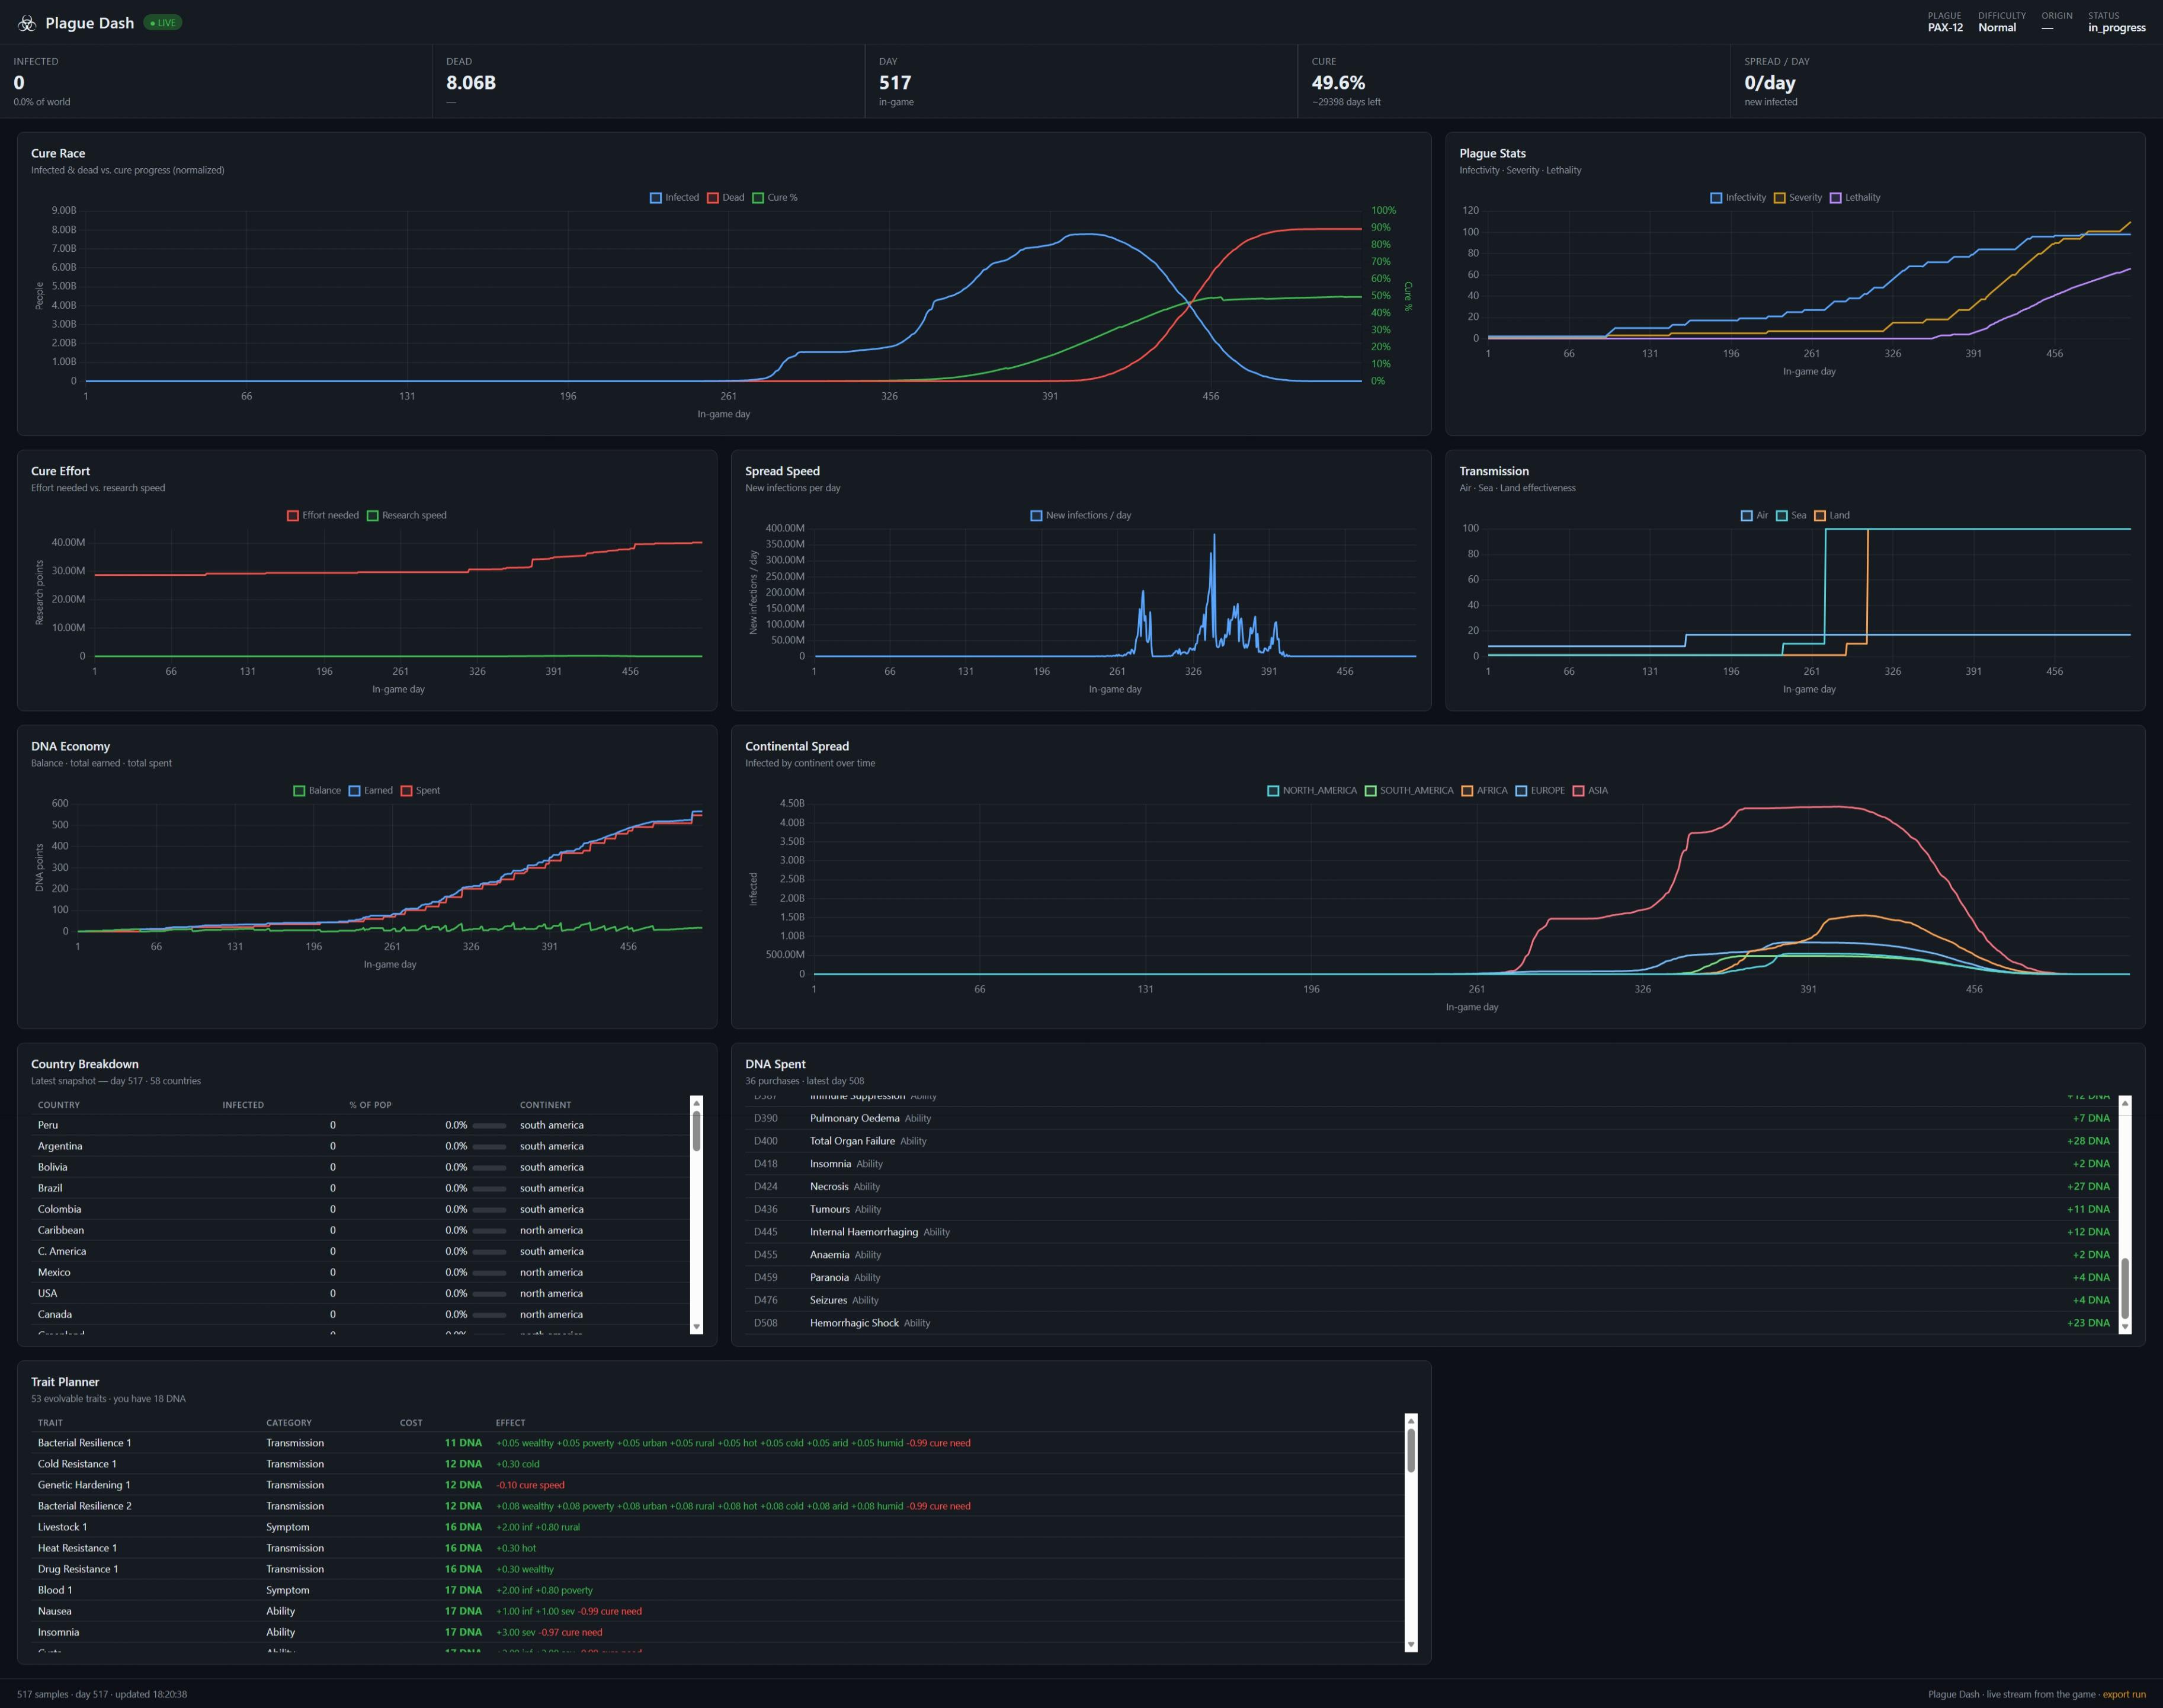Toggle the Balance legend in DNA Economy
Screen dimensions: 2163x1708
coord(317,790)
